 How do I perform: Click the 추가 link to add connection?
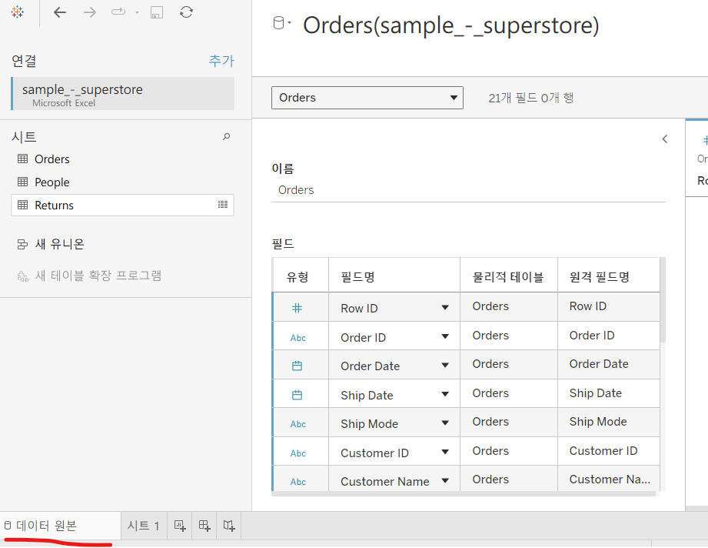click(x=221, y=61)
